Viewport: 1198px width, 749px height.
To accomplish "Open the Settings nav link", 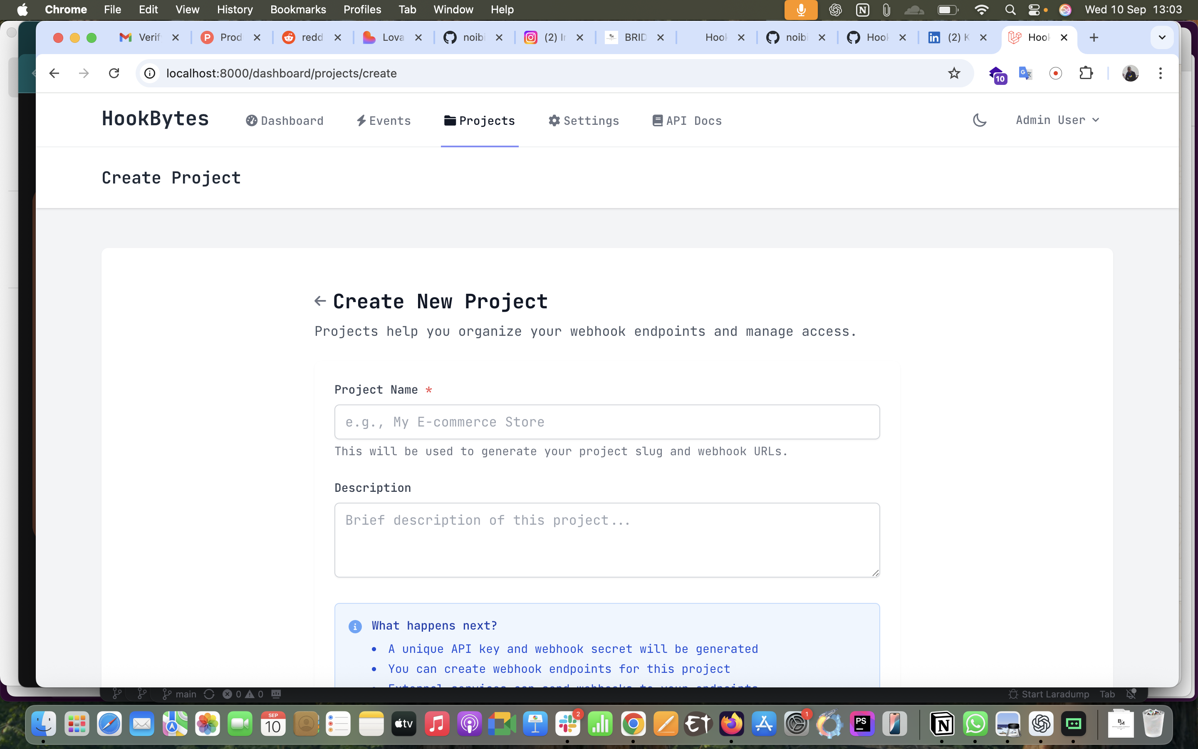I will tap(584, 120).
